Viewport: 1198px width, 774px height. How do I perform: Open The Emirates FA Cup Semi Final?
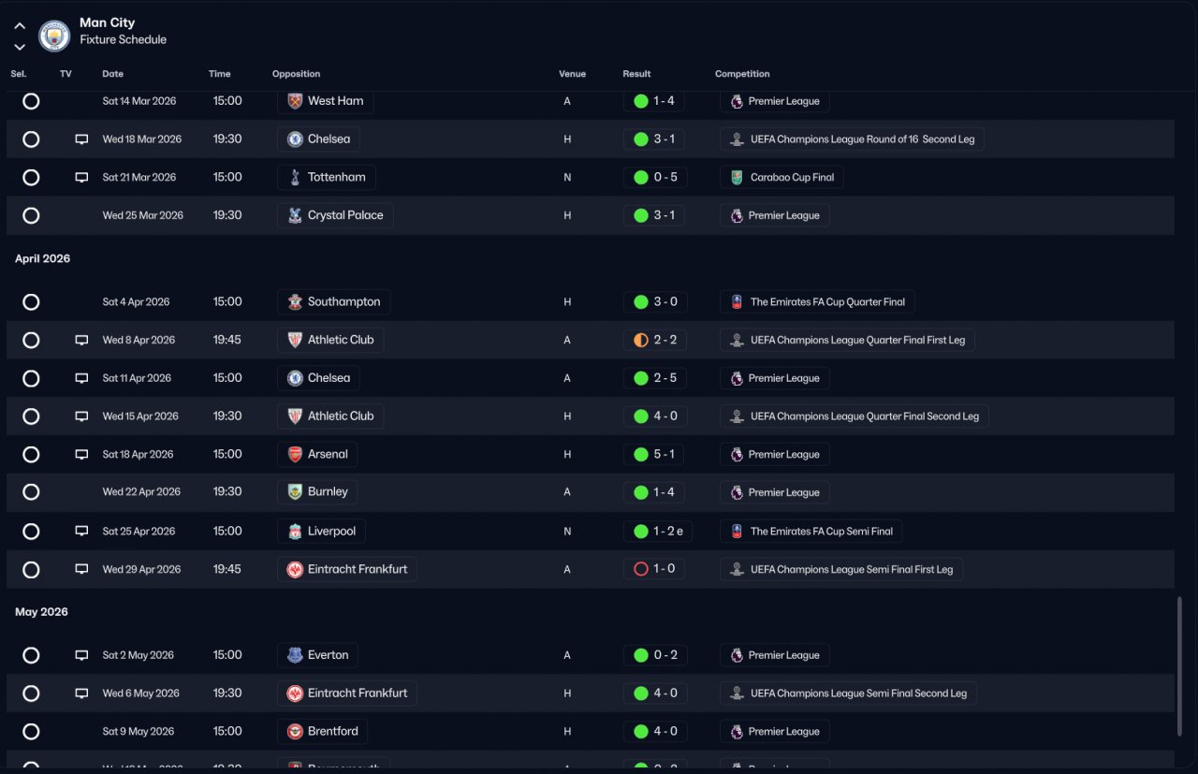[811, 532]
